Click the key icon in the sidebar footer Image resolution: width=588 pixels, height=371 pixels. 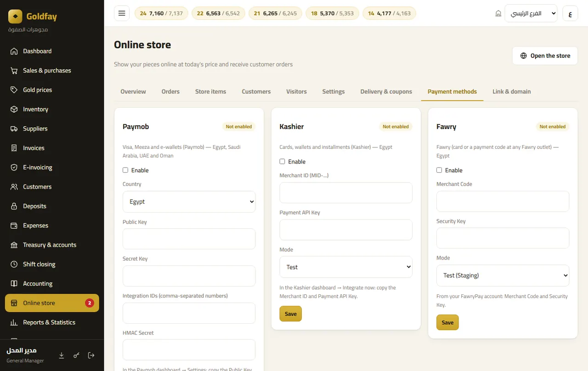click(x=77, y=355)
